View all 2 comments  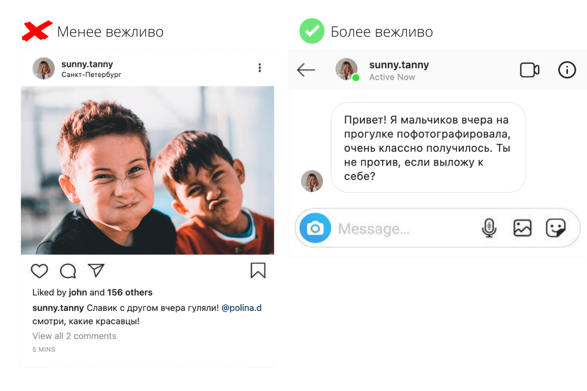74,336
